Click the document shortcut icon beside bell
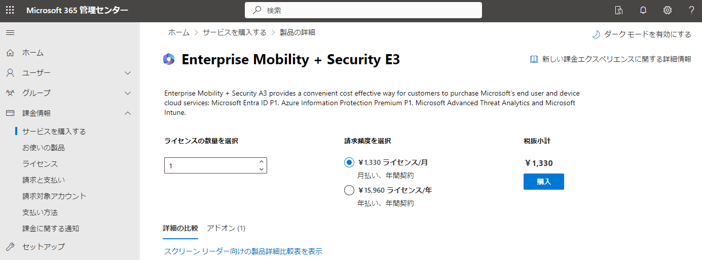The image size is (702, 260). pos(619,10)
